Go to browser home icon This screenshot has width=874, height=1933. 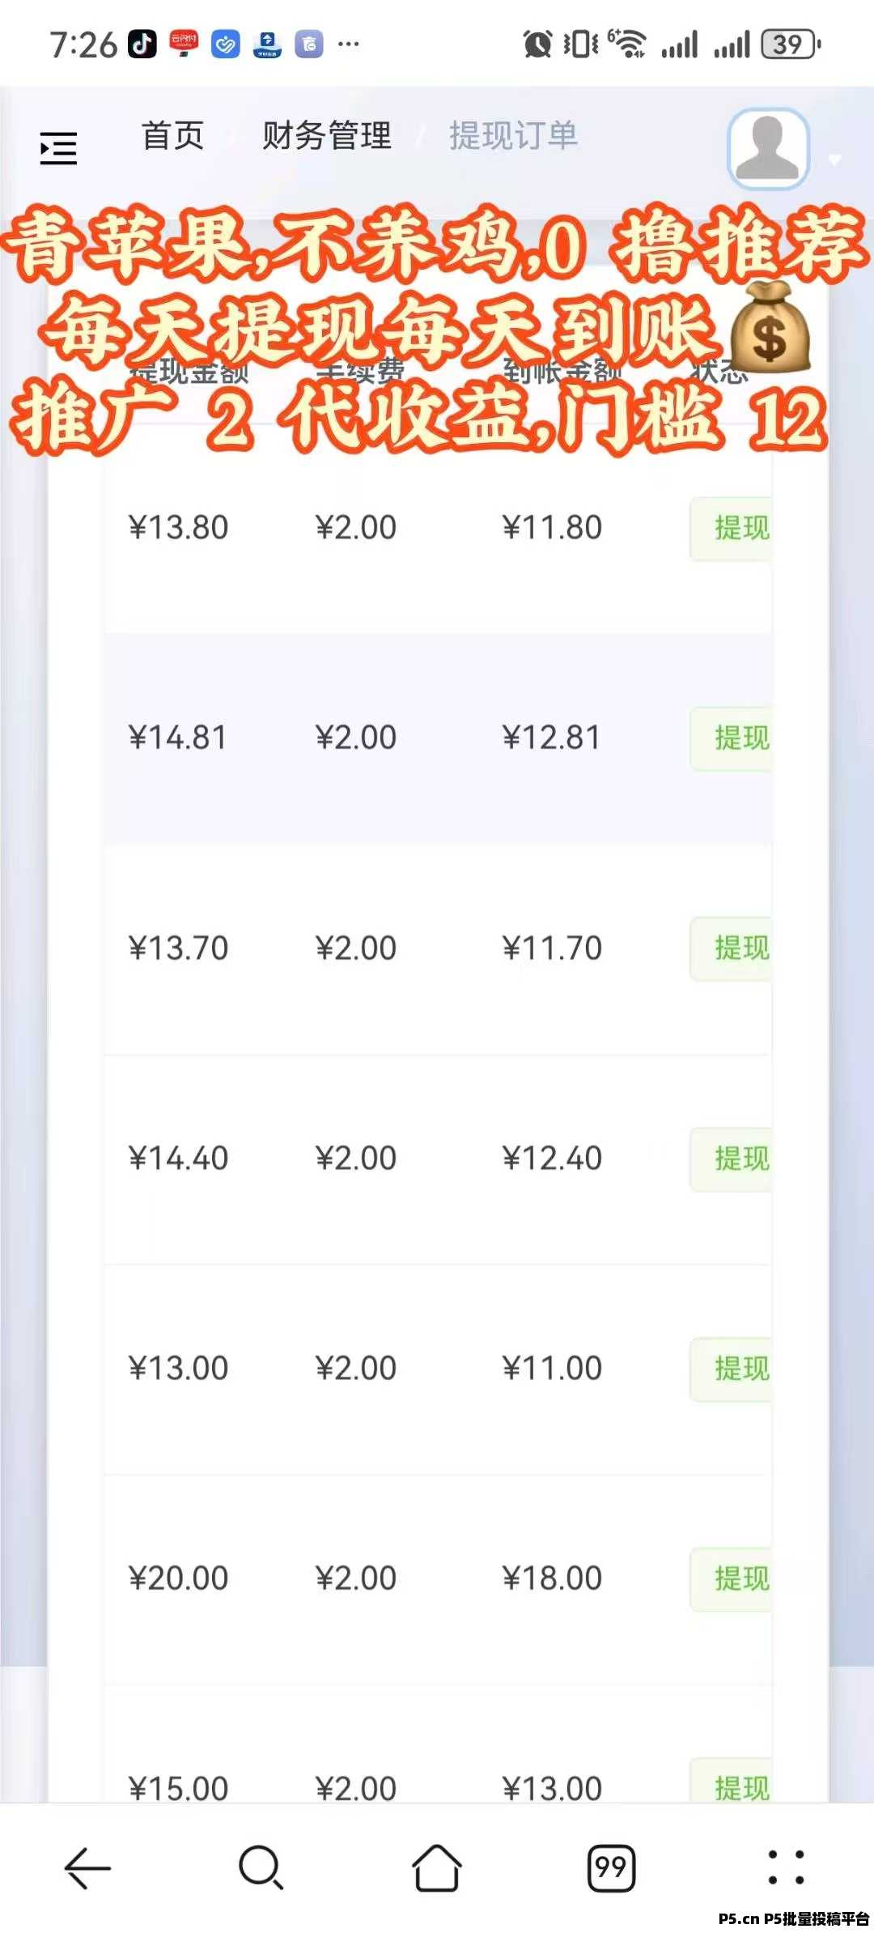(x=437, y=1867)
